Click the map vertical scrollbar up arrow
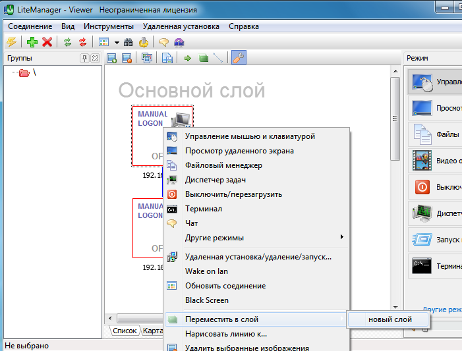 395,71
